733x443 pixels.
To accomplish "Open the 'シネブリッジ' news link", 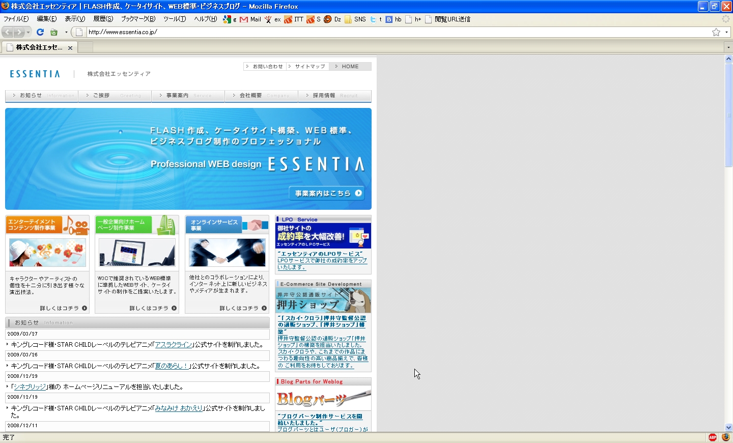I will click(x=30, y=387).
